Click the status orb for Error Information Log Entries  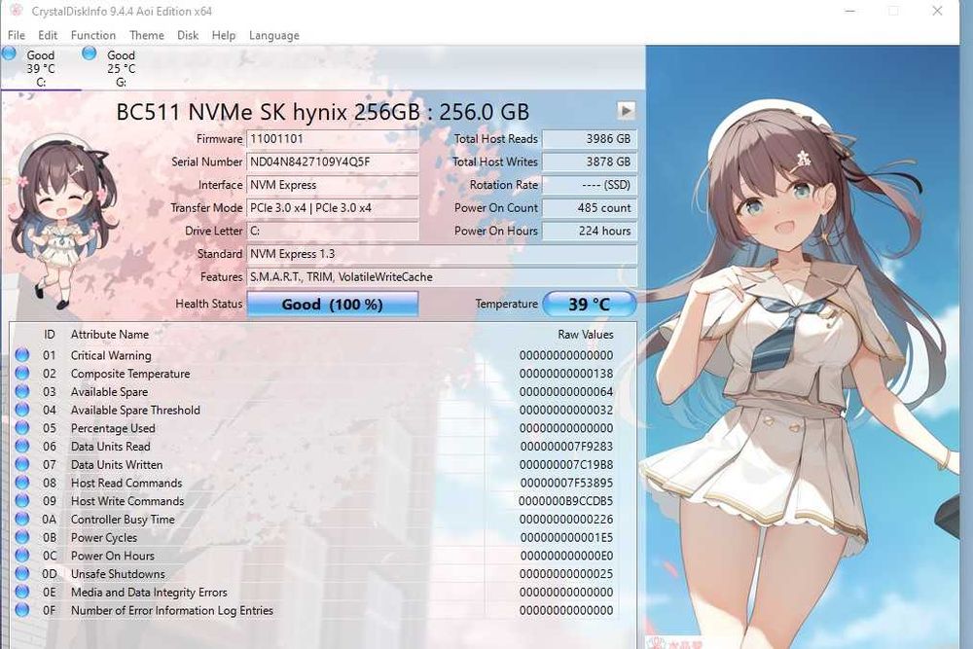(22, 610)
